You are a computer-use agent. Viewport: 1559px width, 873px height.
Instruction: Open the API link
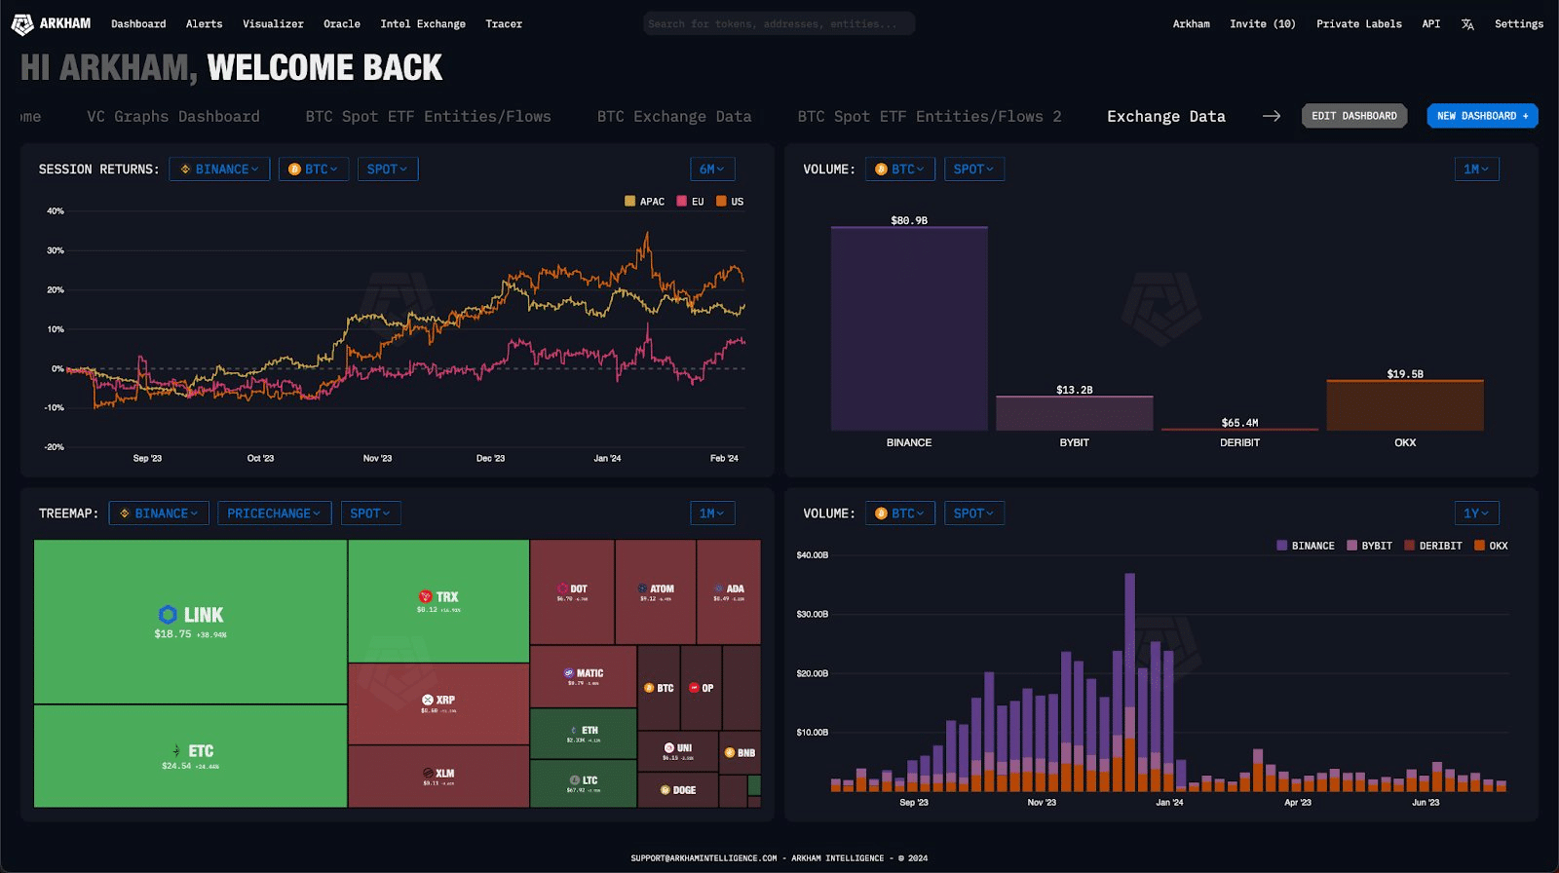coord(1431,24)
